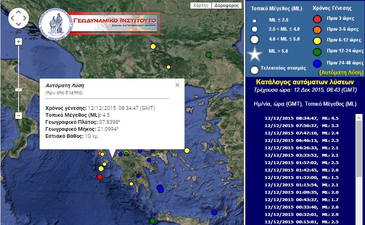Screen dimensions: 365x225
Task: Click the star icon for ML > 5.0
Action: pos(255,53)
